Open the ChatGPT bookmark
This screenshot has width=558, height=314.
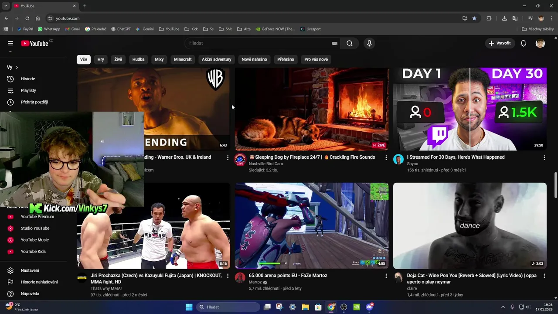point(121,29)
